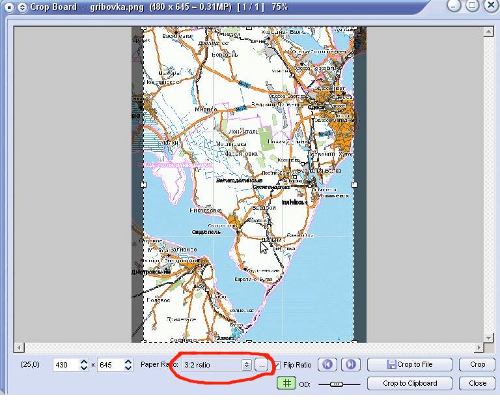Click the left-middle crop selection handle
500x417 pixels.
pos(143,184)
